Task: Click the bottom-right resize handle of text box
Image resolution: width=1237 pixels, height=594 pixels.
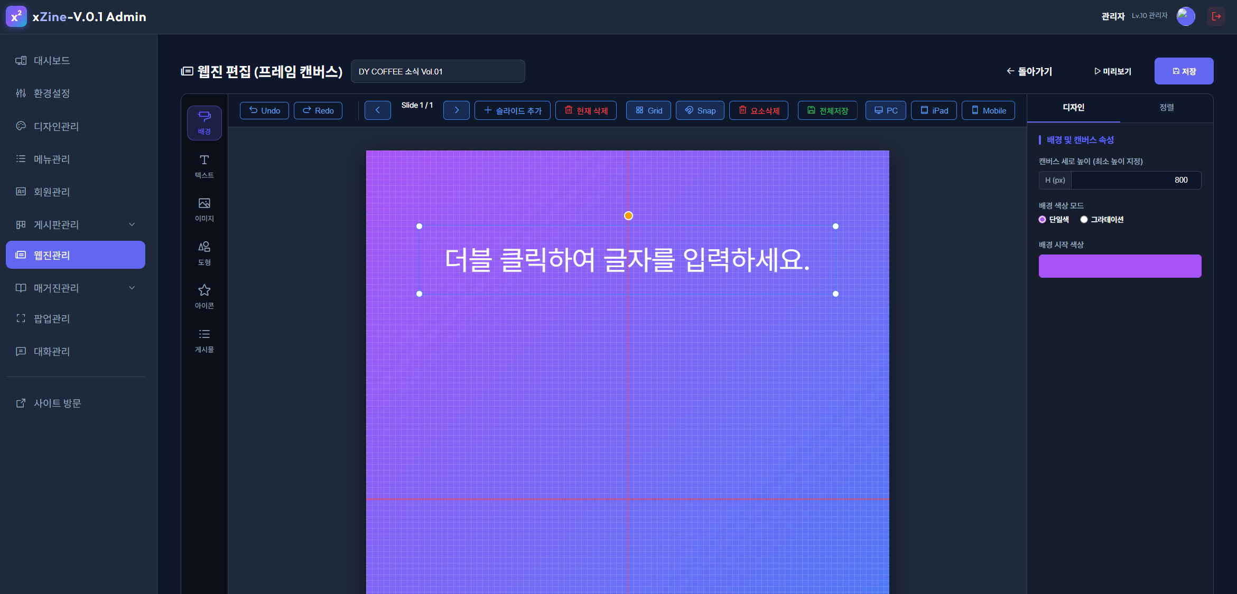Action: tap(835, 294)
